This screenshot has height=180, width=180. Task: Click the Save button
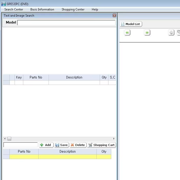click(62, 145)
